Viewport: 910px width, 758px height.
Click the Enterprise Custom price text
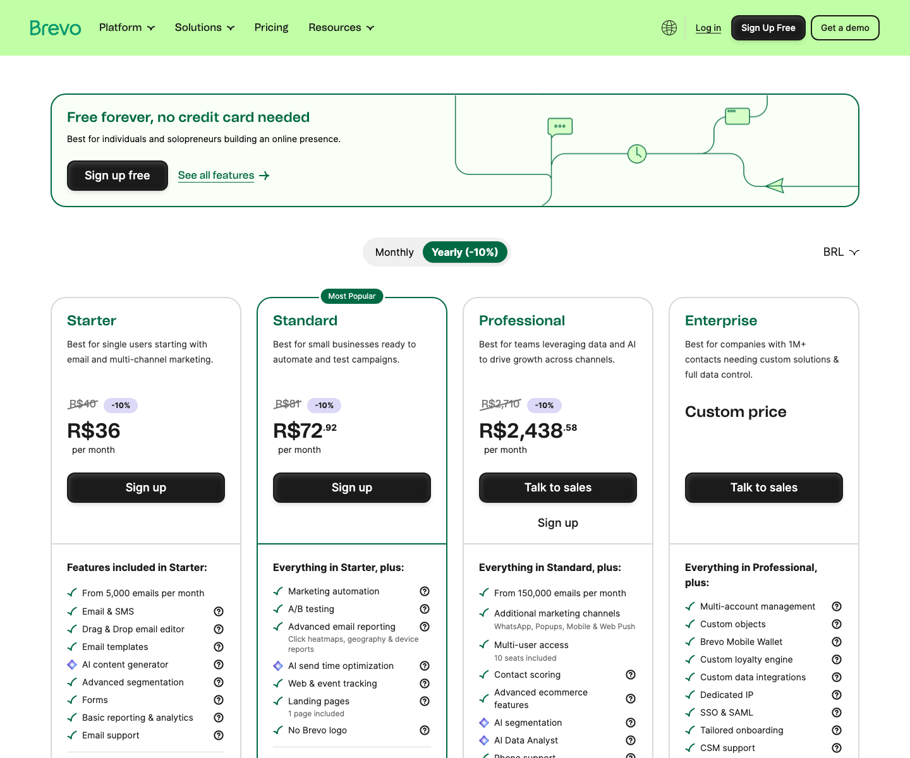pos(736,412)
